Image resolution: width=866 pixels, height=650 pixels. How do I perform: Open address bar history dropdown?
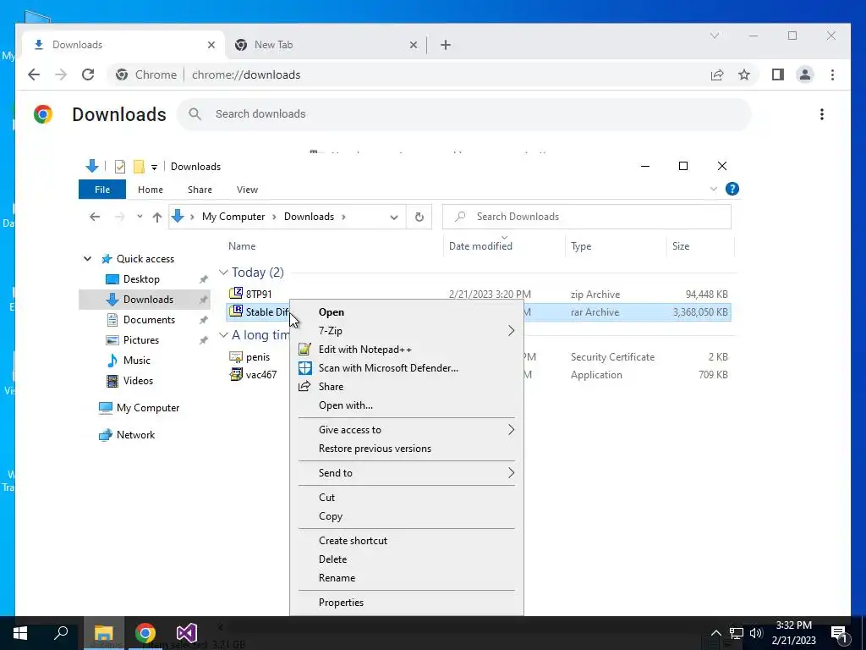pyautogui.click(x=394, y=218)
